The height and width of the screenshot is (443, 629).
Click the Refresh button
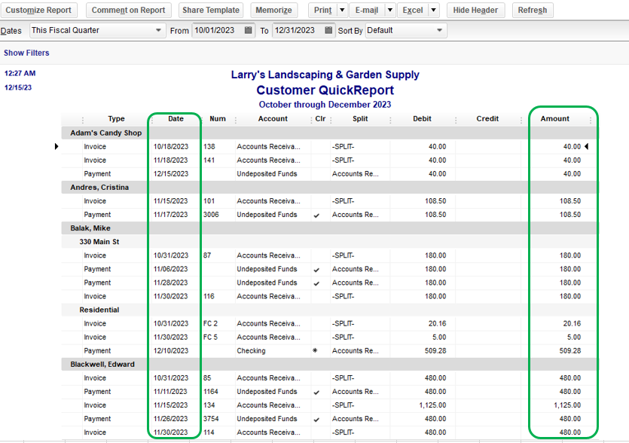pos(533,10)
